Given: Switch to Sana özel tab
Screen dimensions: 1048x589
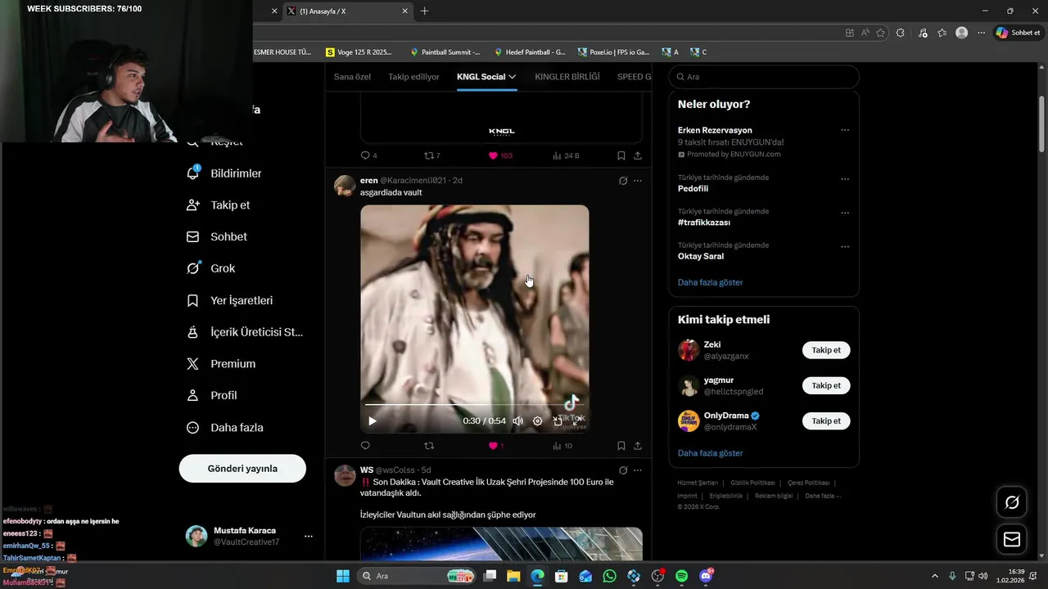Looking at the screenshot, I should pos(352,77).
